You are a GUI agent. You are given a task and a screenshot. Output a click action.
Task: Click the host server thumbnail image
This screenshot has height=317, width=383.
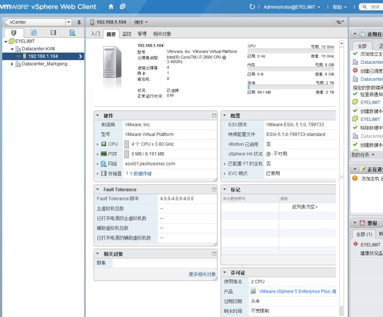pos(112,63)
